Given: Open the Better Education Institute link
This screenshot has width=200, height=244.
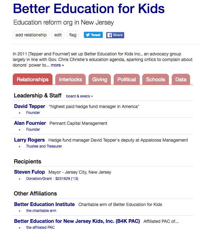Looking at the screenshot, I should [44, 204].
